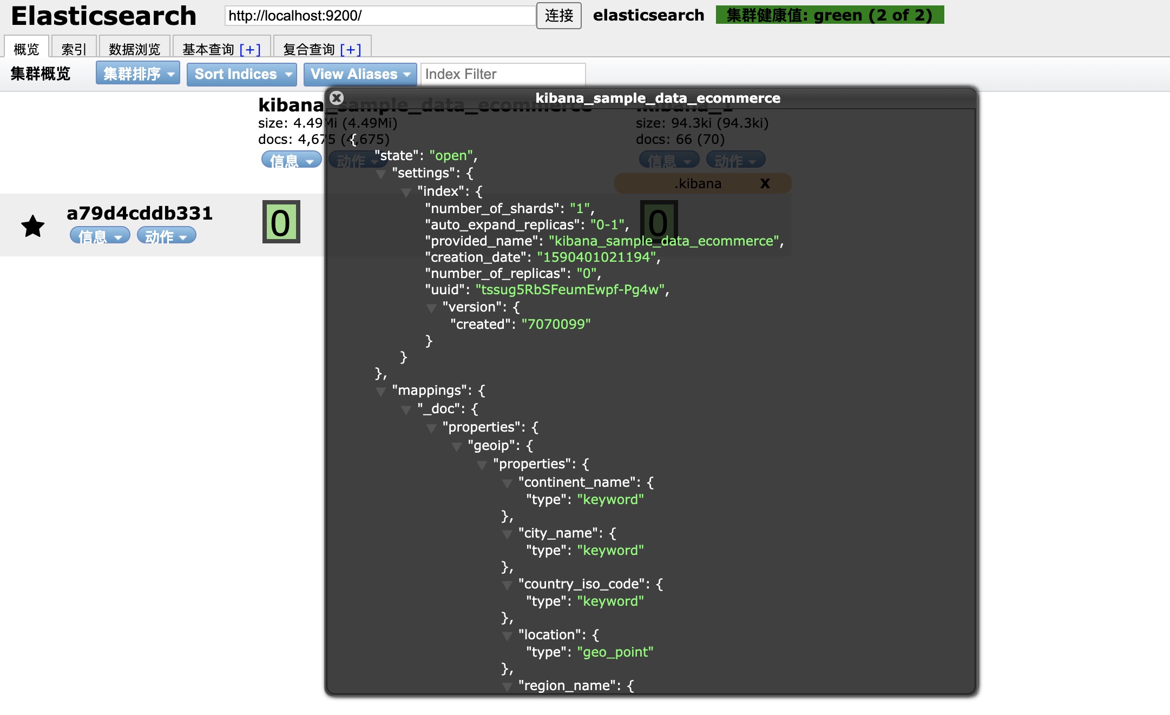Click the 连接 connect button

[559, 16]
